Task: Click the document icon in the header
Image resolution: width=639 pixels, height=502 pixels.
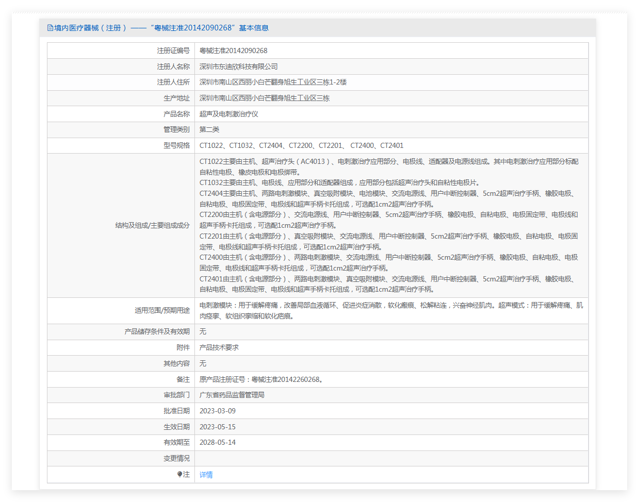Action: click(50, 28)
